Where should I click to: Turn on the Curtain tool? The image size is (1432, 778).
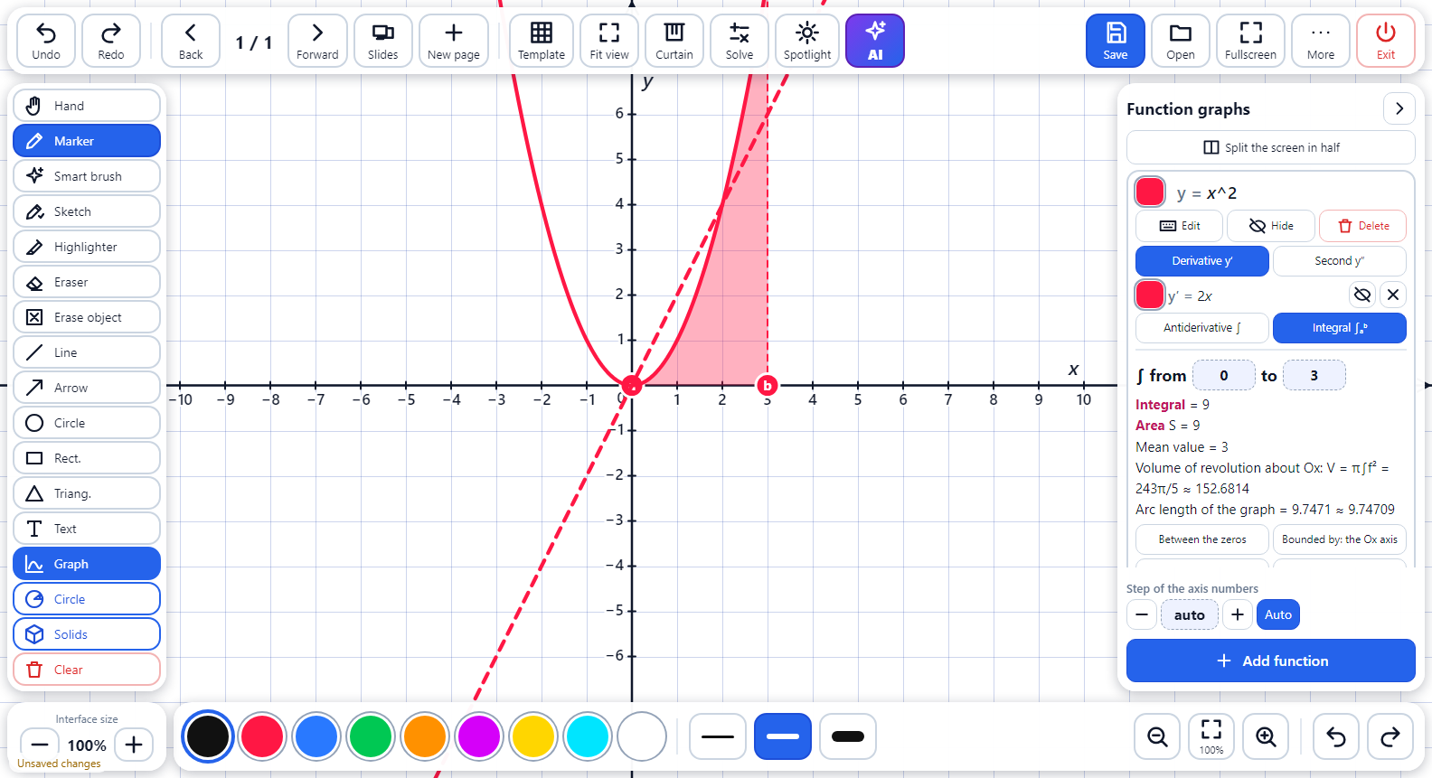pyautogui.click(x=674, y=41)
